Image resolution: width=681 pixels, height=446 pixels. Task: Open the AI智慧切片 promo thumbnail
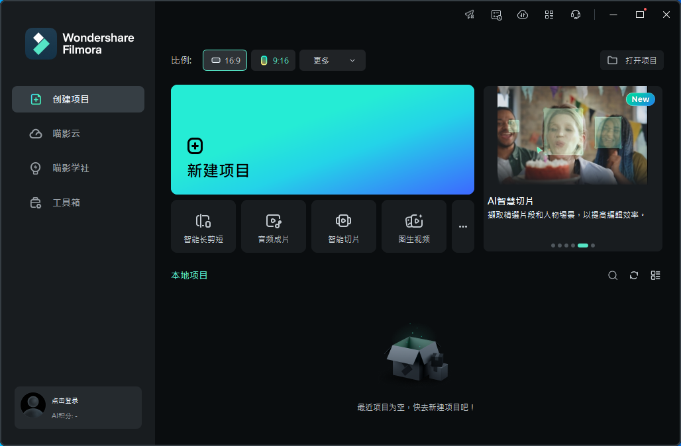572,136
